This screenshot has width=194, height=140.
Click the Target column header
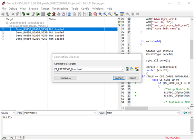[x=10, y=19]
